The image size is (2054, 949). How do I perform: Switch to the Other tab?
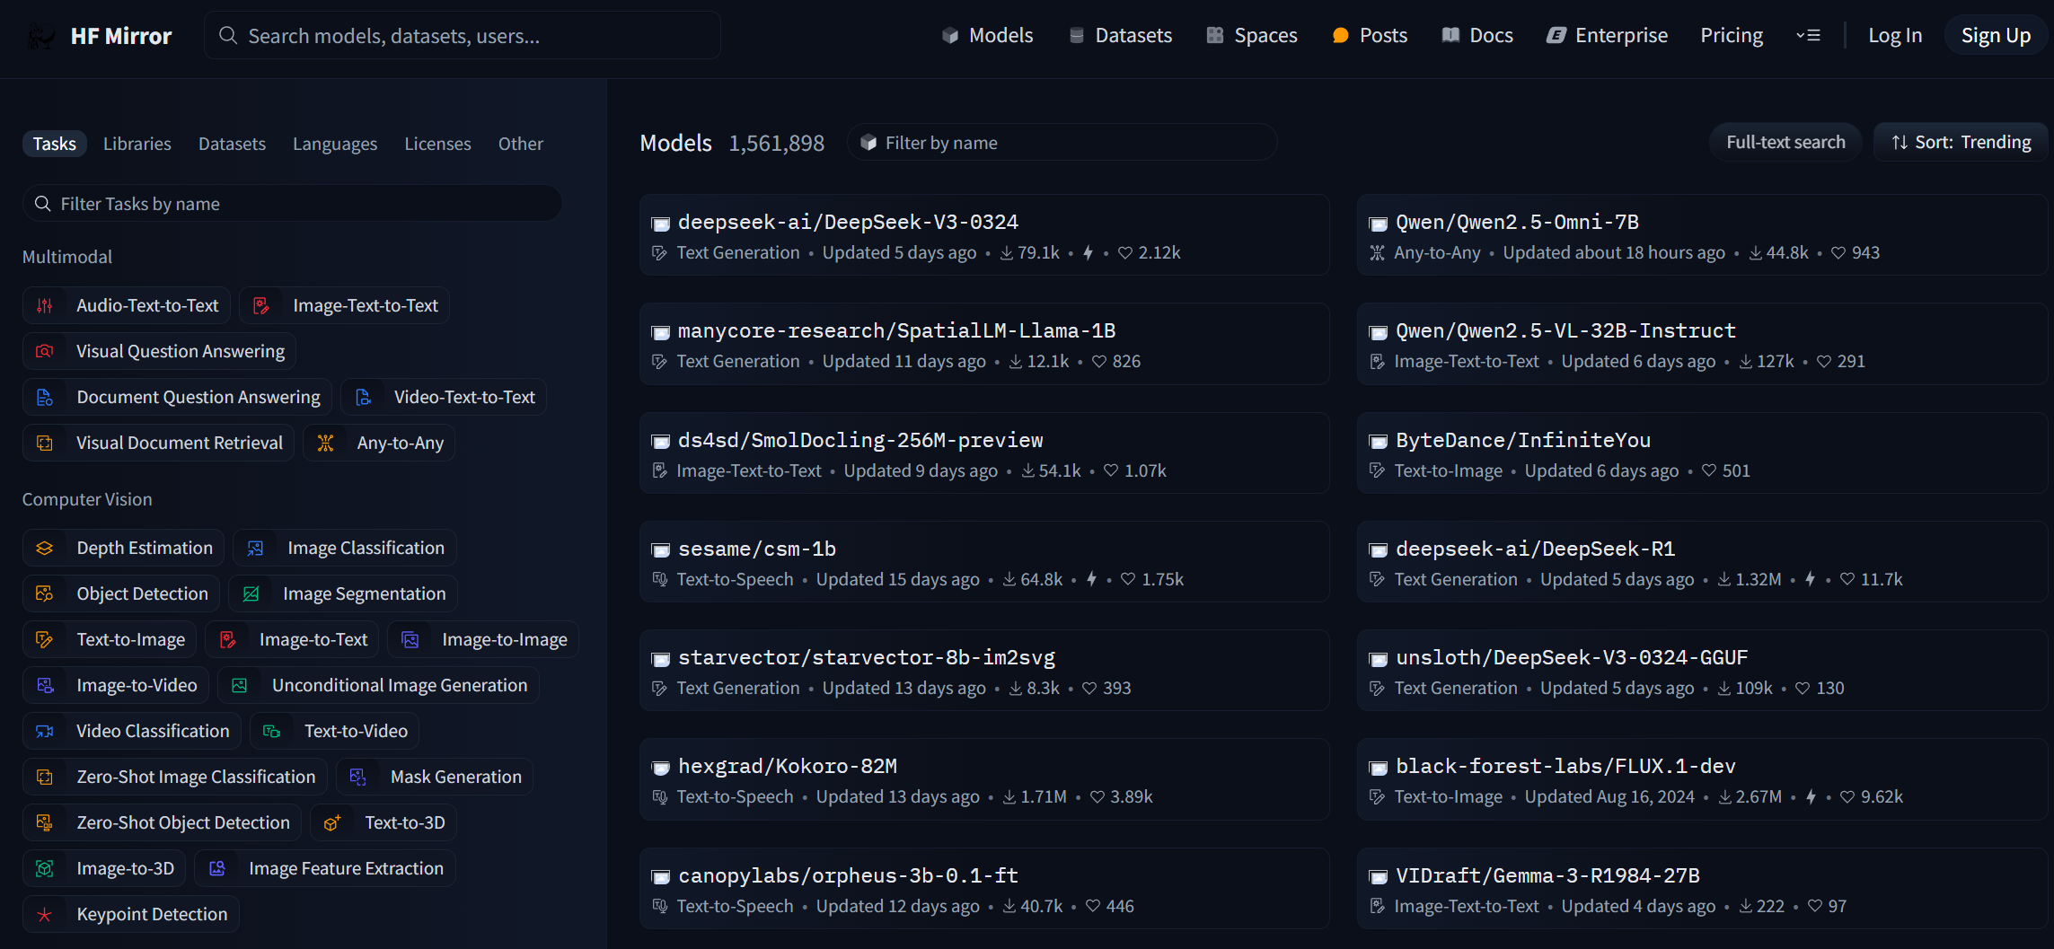521,144
